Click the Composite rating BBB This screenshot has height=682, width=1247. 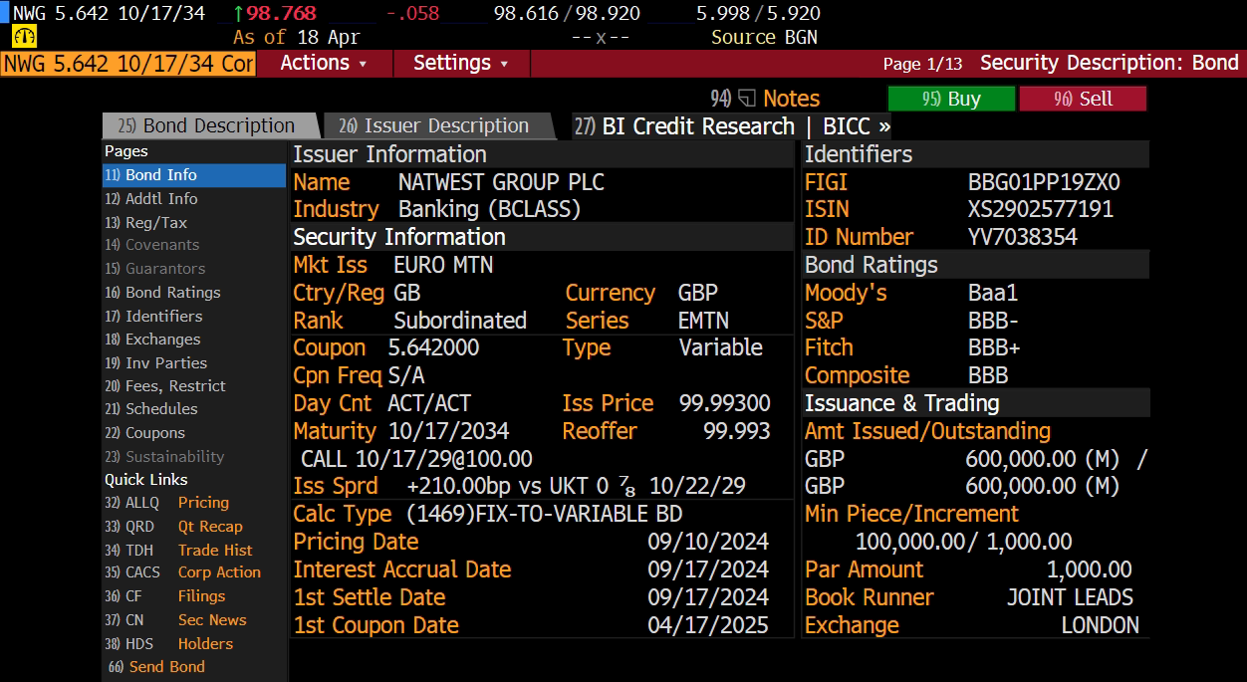coord(988,376)
